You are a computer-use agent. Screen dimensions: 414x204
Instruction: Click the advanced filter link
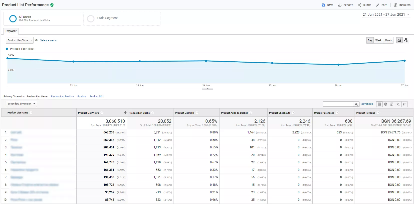pos(367,104)
